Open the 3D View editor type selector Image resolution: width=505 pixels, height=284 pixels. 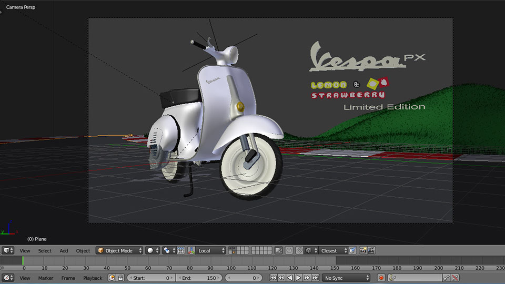coord(8,250)
